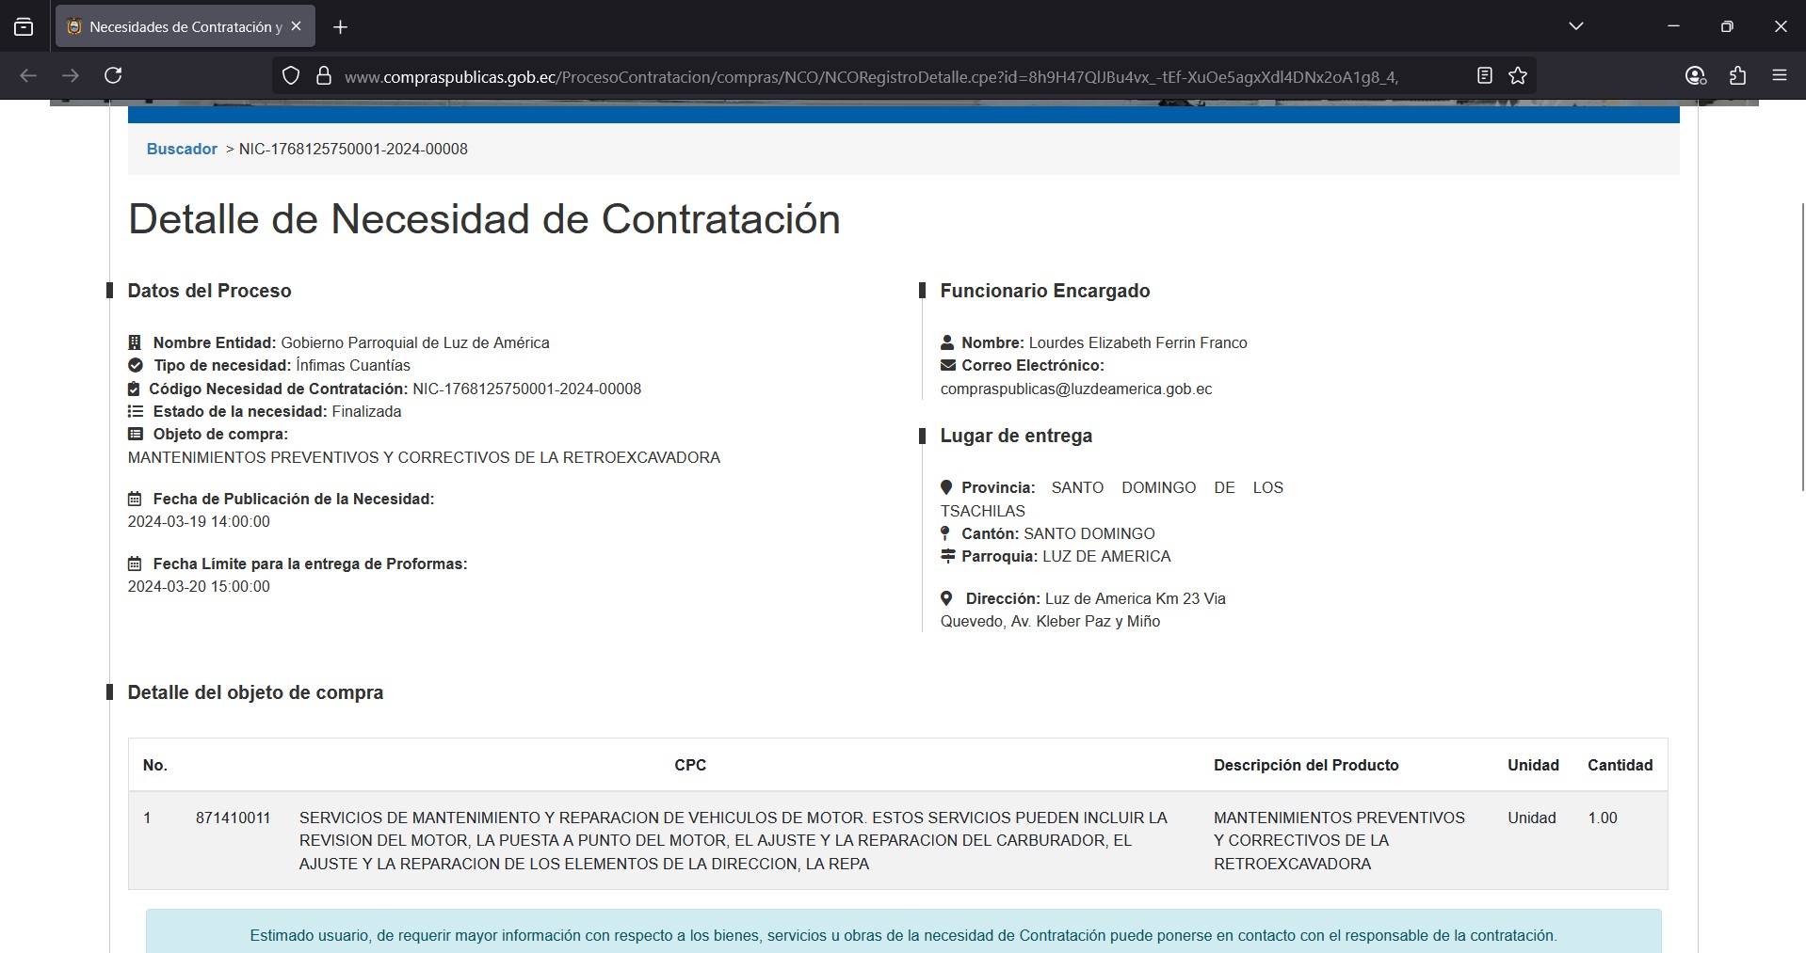
Task: Click the publication date 2024-03-19 14:00:00
Action: (x=199, y=521)
